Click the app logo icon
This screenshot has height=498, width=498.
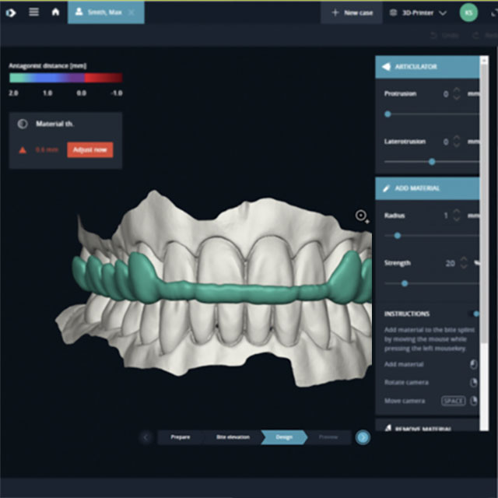[x=10, y=12]
